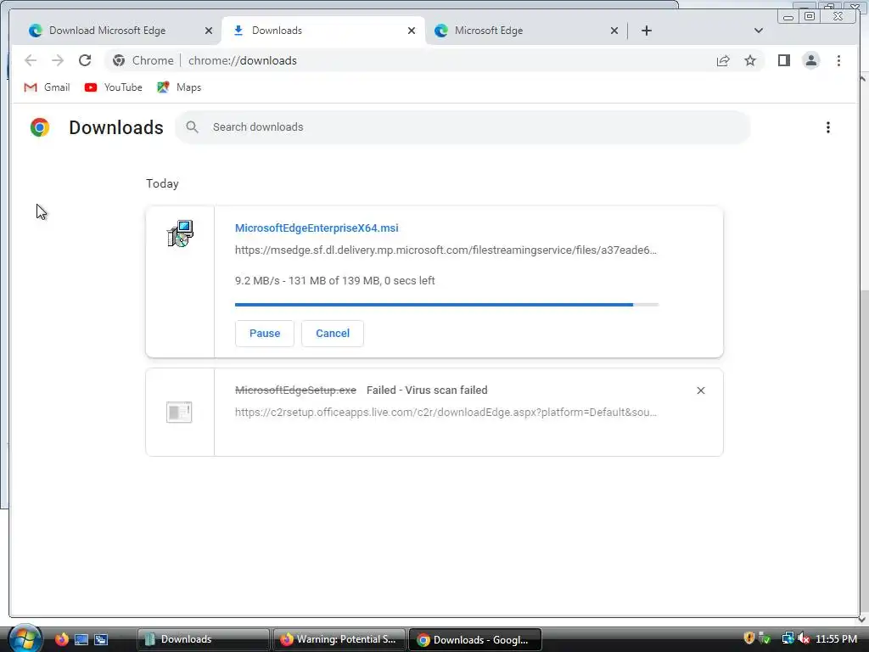Click the muted volume tray icon
Viewport: 869px width, 652px height.
[x=804, y=638]
